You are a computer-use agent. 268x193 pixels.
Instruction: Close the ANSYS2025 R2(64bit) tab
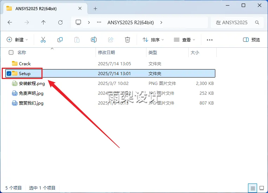click(x=80, y=8)
